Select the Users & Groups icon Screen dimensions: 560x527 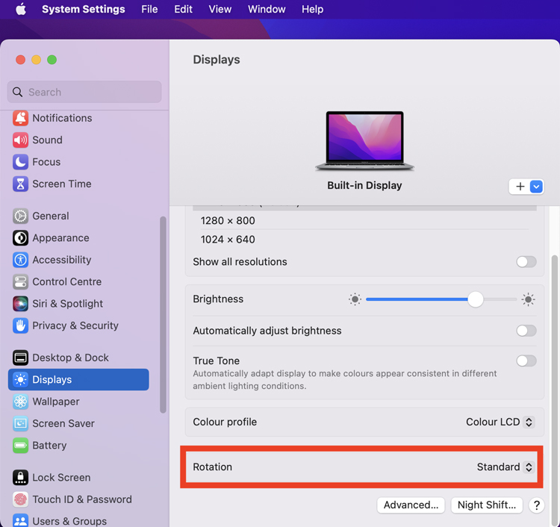(20, 520)
